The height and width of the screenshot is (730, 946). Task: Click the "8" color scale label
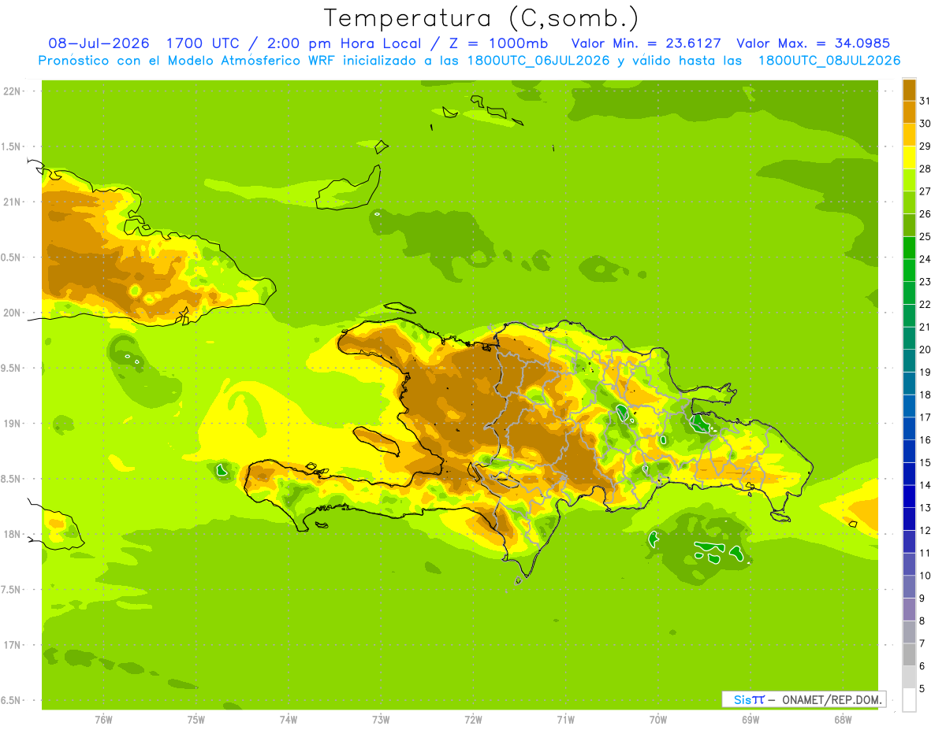pos(922,621)
